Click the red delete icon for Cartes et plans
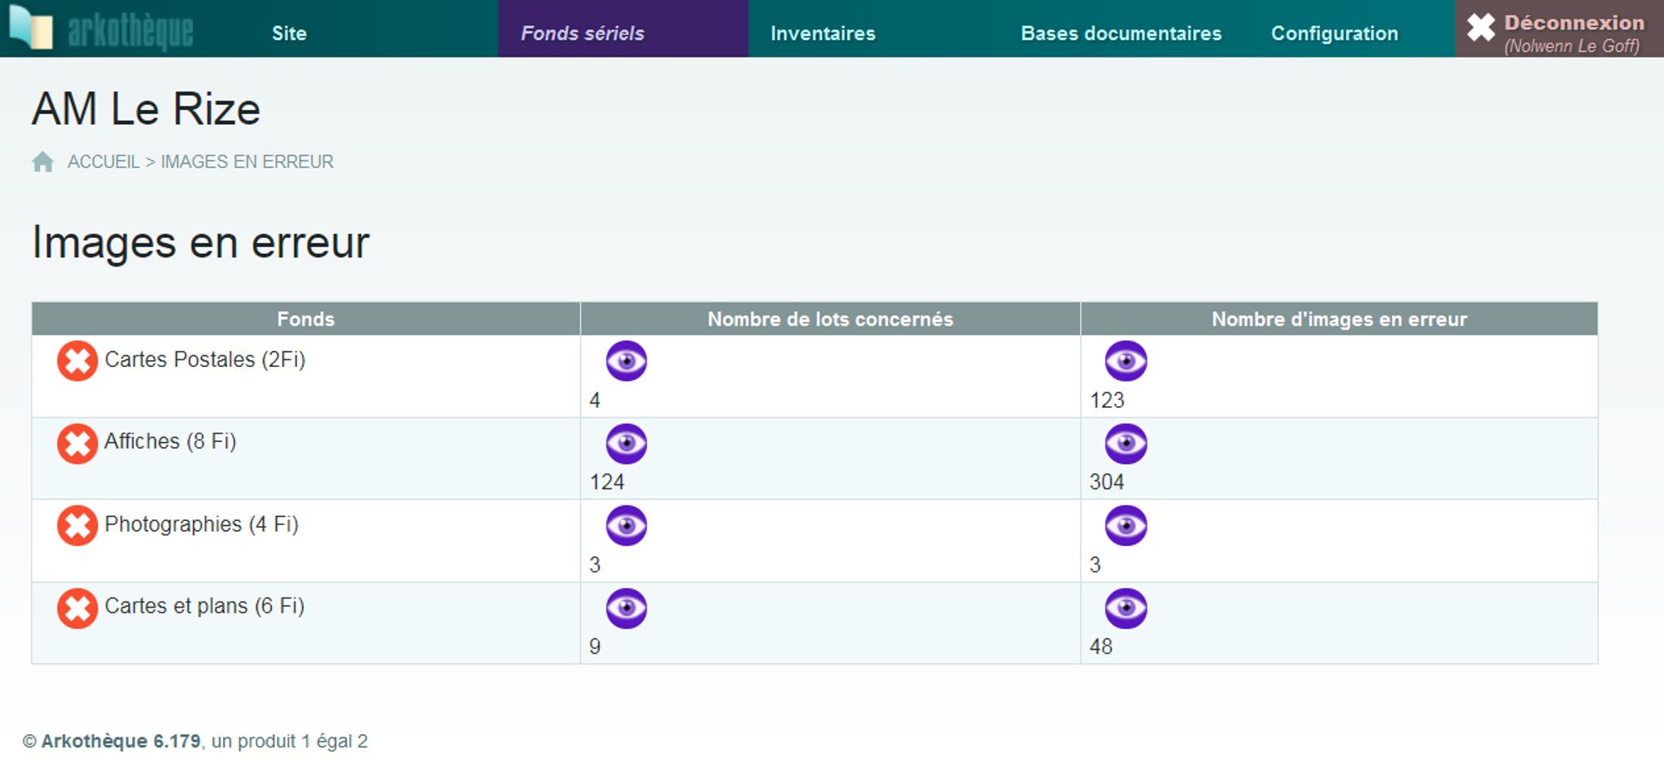This screenshot has height=764, width=1664. (x=77, y=608)
